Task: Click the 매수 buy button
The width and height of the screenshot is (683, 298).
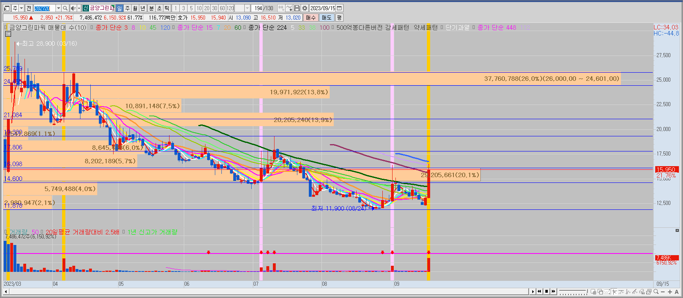Action: pos(311,18)
